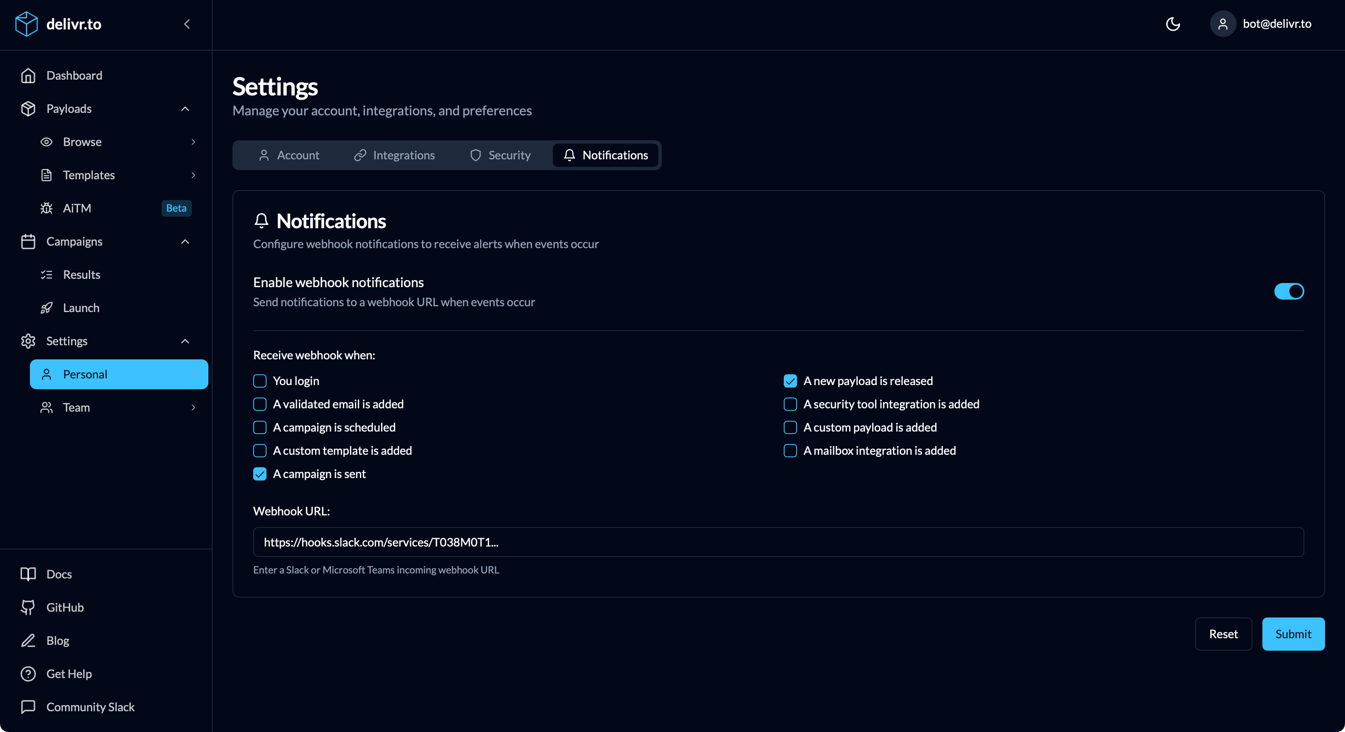Check the You login checkbox
This screenshot has width=1345, height=732.
point(260,381)
